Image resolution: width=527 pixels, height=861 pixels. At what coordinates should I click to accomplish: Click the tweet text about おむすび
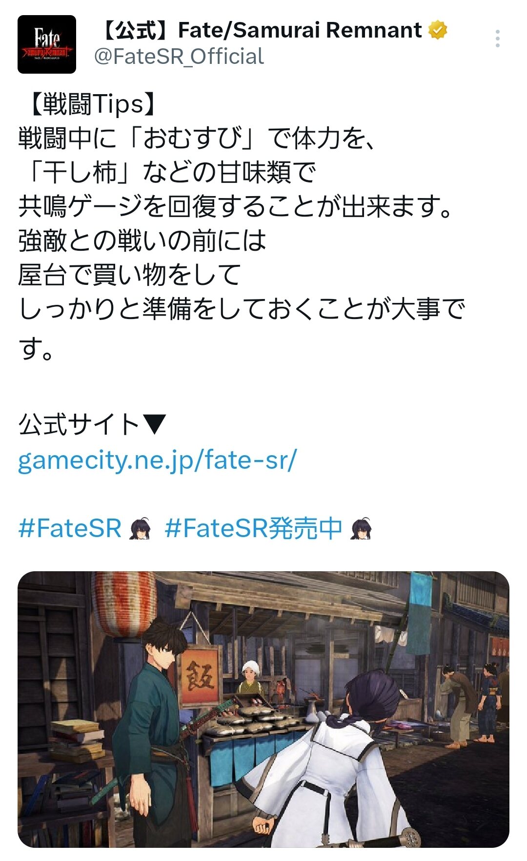pos(197,138)
